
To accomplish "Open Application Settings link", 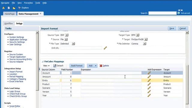I will 18,40.
